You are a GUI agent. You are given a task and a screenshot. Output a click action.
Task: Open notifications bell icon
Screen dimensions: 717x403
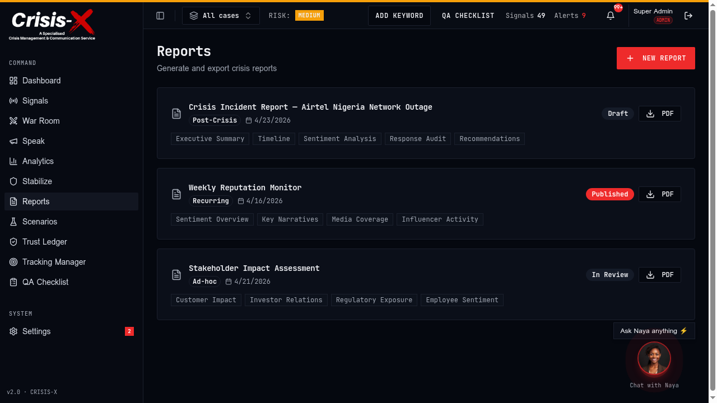tap(611, 16)
